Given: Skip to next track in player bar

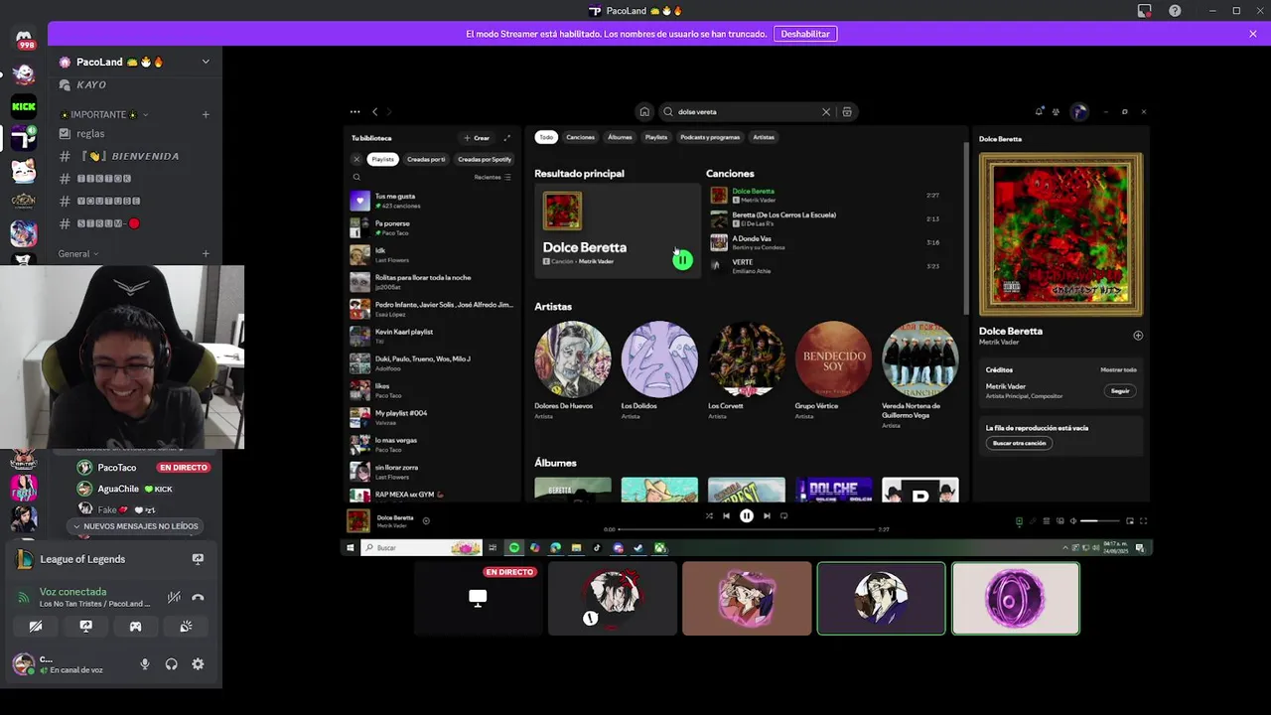Looking at the screenshot, I should coord(767,515).
